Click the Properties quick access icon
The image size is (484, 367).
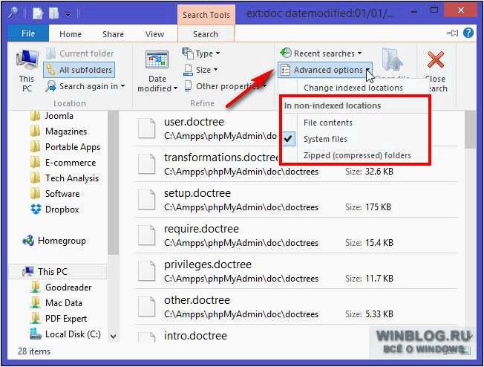point(38,13)
